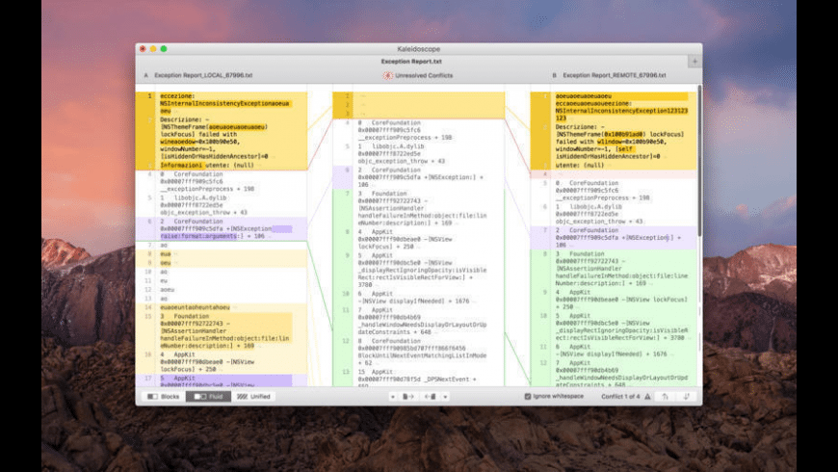The width and height of the screenshot is (838, 472).
Task: Switch to Blocks view mode
Action: point(164,397)
